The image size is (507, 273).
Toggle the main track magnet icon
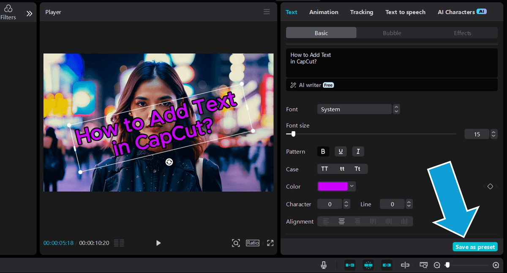(350, 265)
